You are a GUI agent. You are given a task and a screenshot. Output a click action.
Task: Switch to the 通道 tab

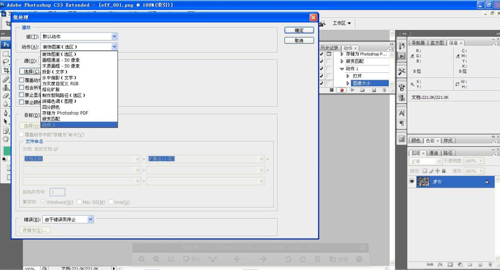pos(434,153)
